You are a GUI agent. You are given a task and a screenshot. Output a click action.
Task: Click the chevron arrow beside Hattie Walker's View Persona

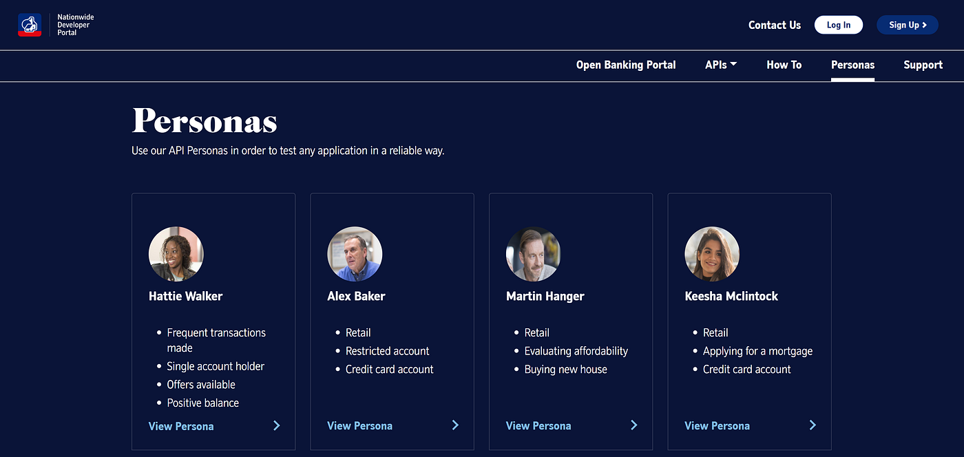[x=277, y=425]
